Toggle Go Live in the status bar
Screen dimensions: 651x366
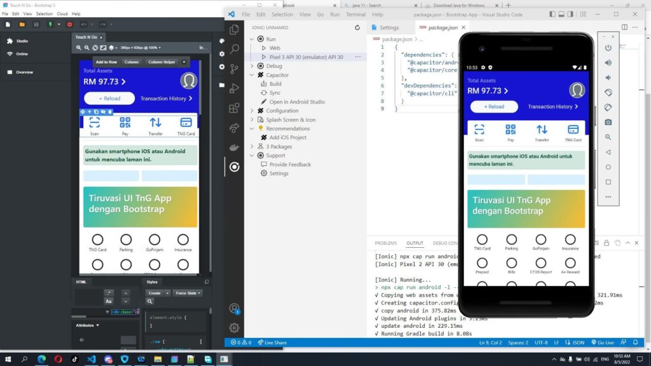click(x=603, y=342)
